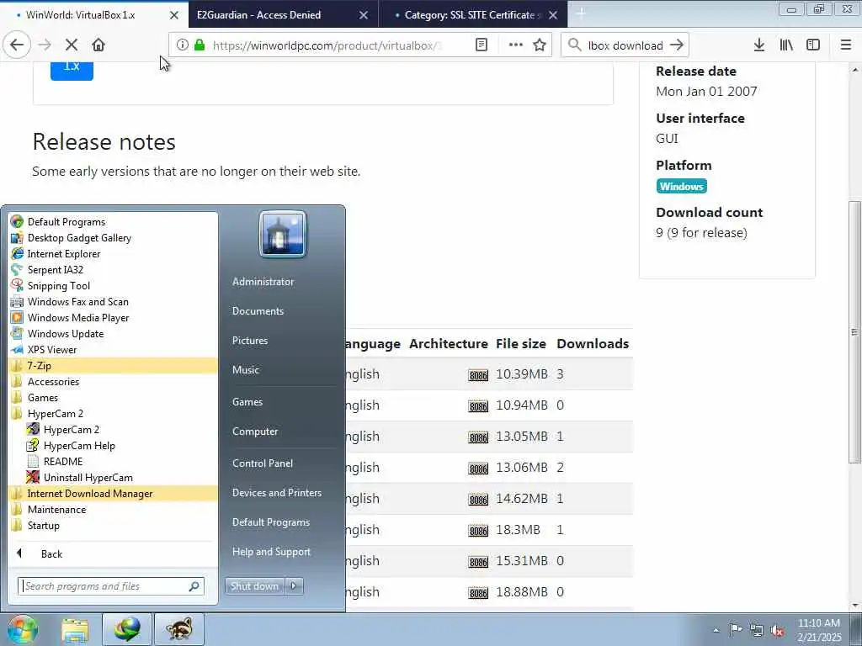The height and width of the screenshot is (646, 862).
Task: Open Computer from the Start menu
Action: [255, 432]
